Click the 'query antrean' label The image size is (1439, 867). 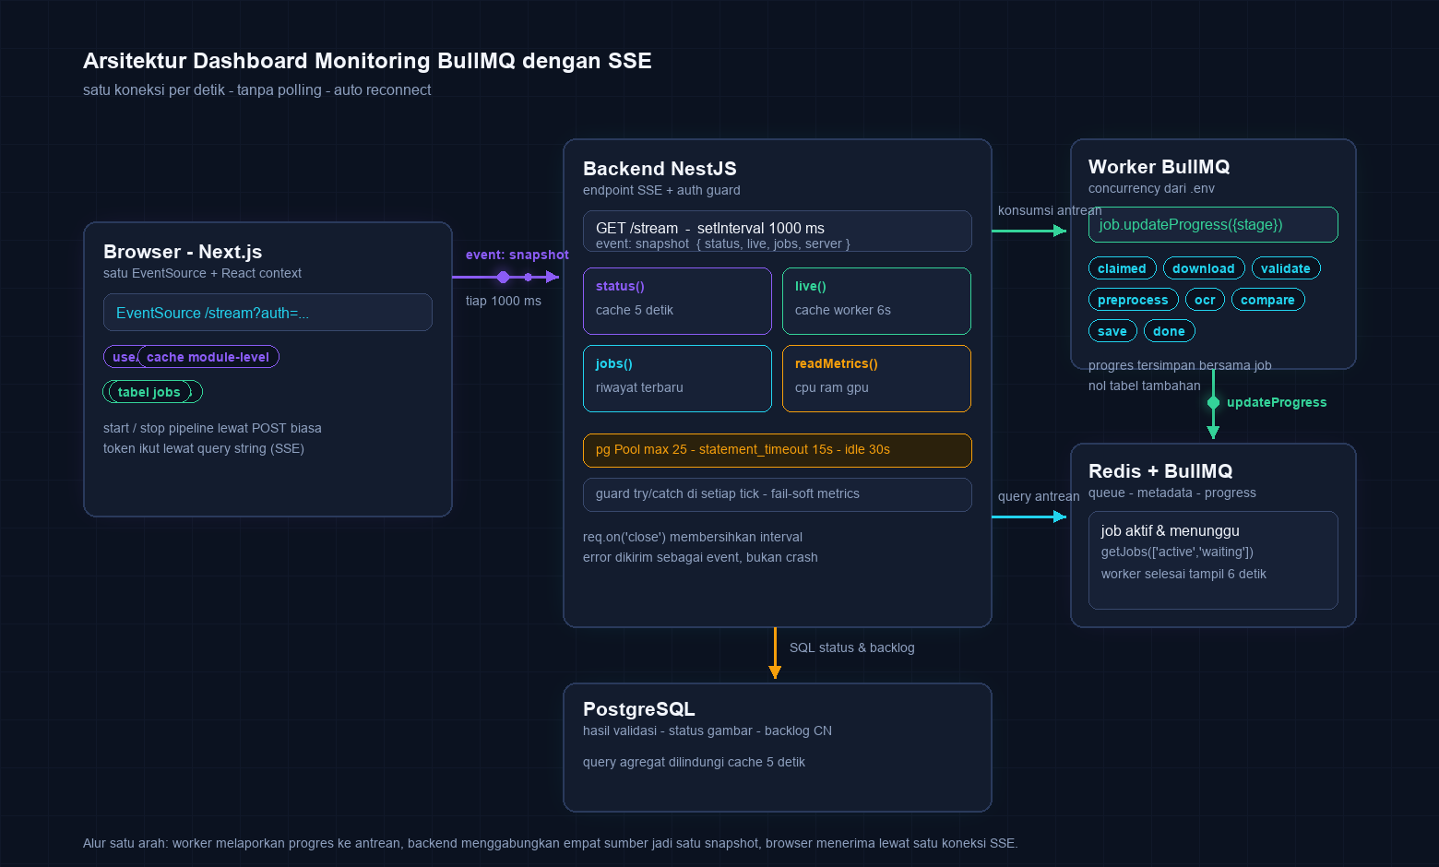[x=1039, y=496]
